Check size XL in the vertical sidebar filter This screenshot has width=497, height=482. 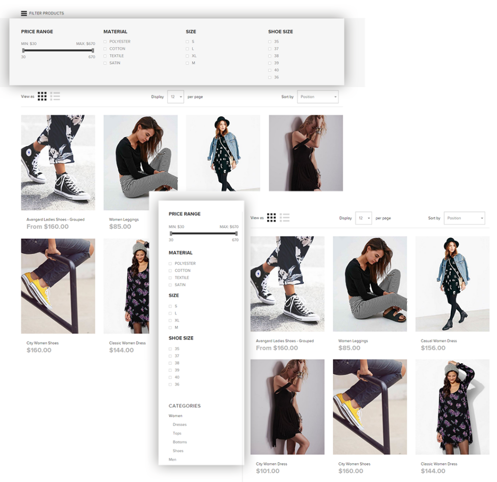pyautogui.click(x=170, y=320)
